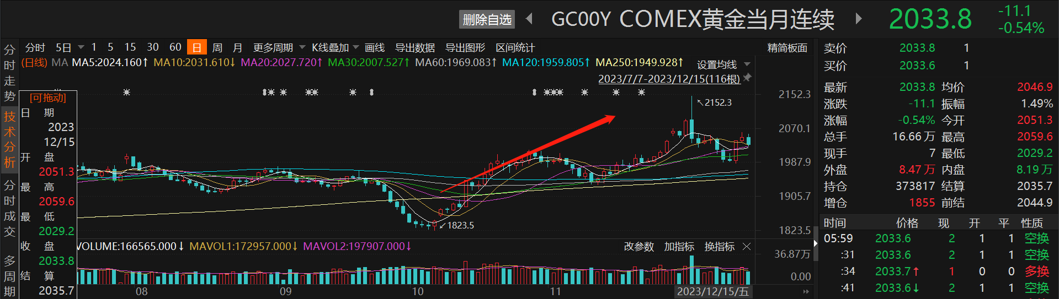This screenshot has width=1059, height=299.
Task: Select the 5-minute period
Action: point(110,47)
